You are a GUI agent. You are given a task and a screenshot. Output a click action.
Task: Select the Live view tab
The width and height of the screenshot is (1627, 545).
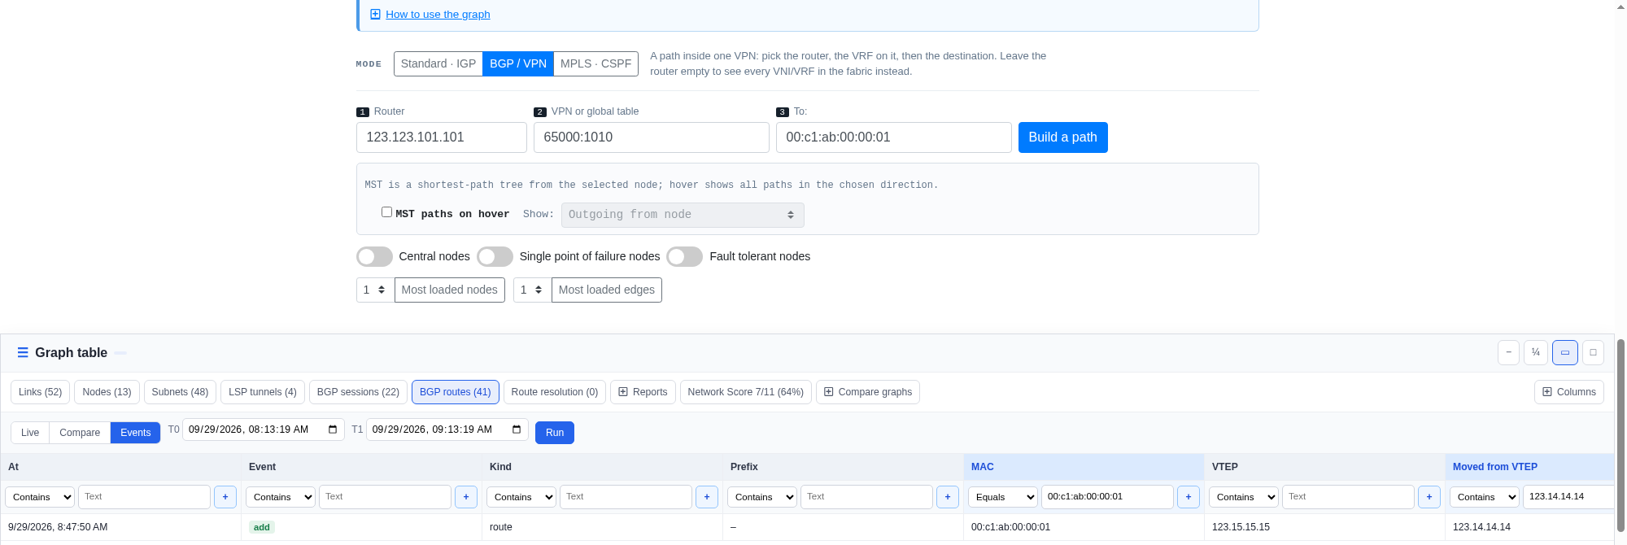click(x=30, y=433)
